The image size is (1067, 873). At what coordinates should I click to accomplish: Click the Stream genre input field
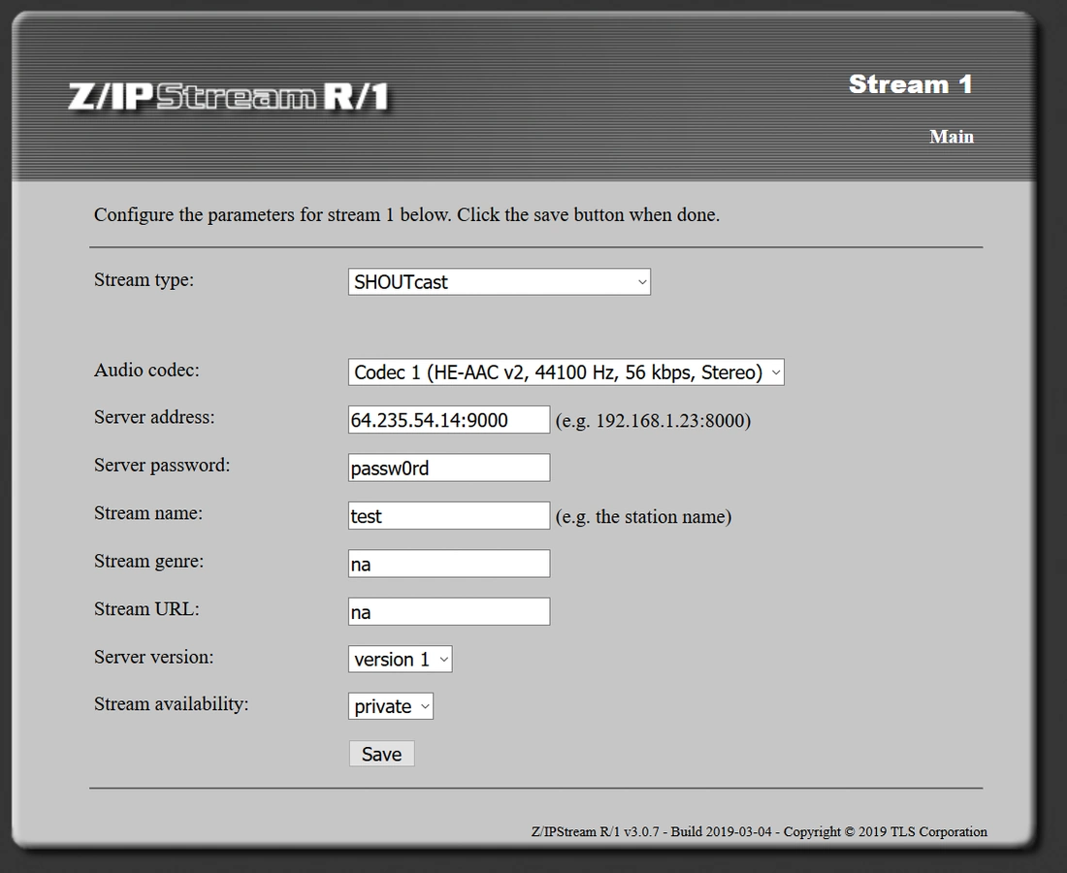(448, 564)
